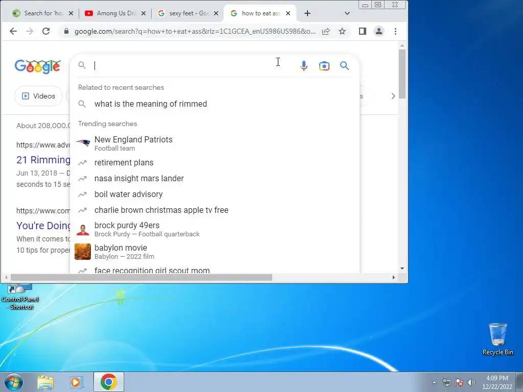This screenshot has height=392, width=523.
Task: Choose New England Patriots trending suggestion
Action: pyautogui.click(x=215, y=143)
